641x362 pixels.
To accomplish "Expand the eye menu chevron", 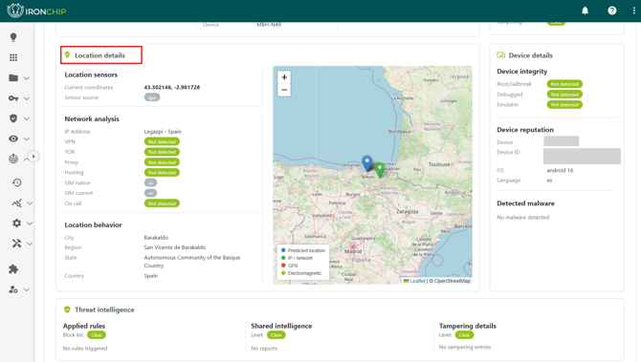I will point(27,138).
